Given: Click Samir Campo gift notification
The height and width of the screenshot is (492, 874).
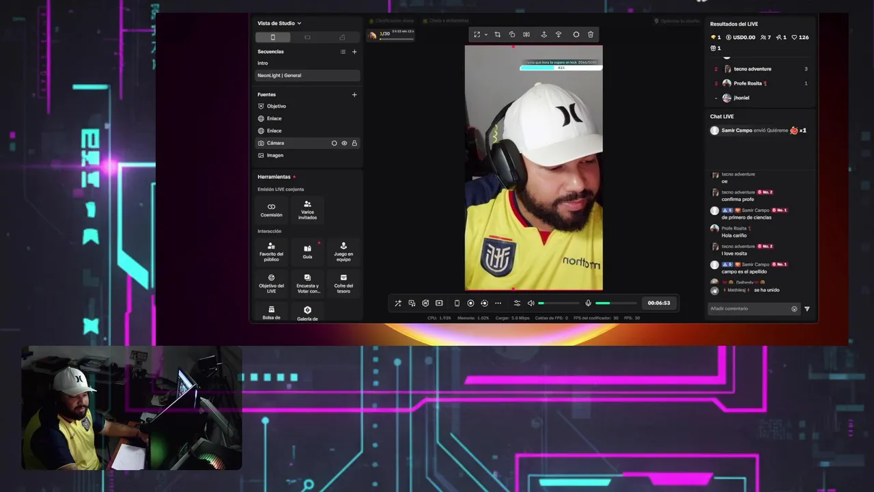Looking at the screenshot, I should 759,131.
